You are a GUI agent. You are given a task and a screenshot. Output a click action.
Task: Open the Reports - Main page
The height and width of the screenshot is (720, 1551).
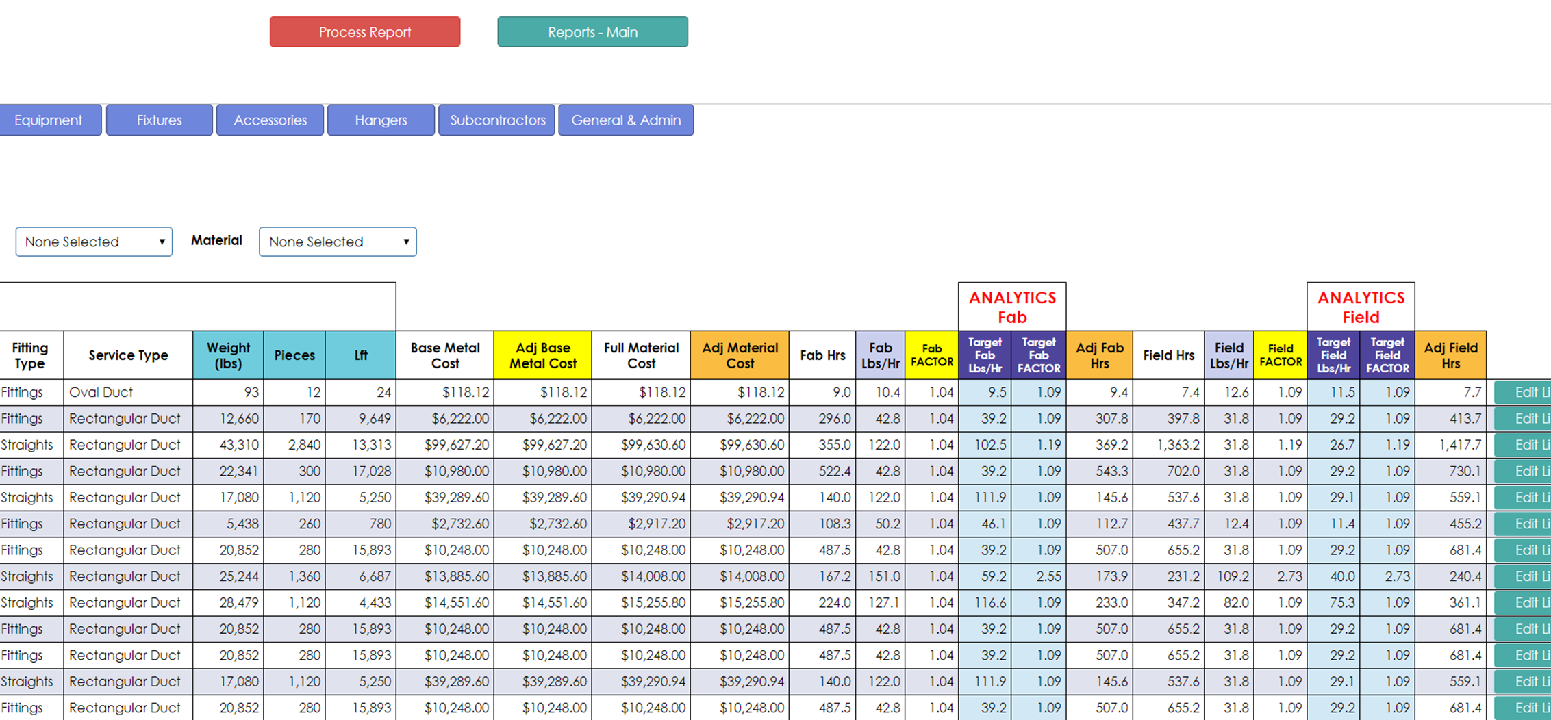coord(592,32)
